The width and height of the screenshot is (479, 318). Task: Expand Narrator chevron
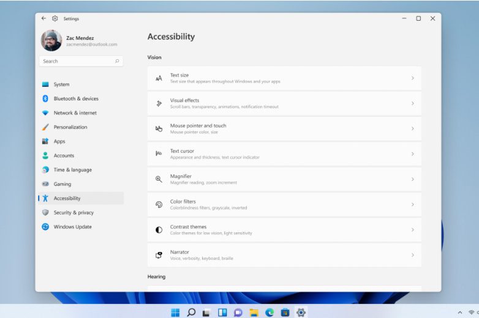click(x=413, y=255)
